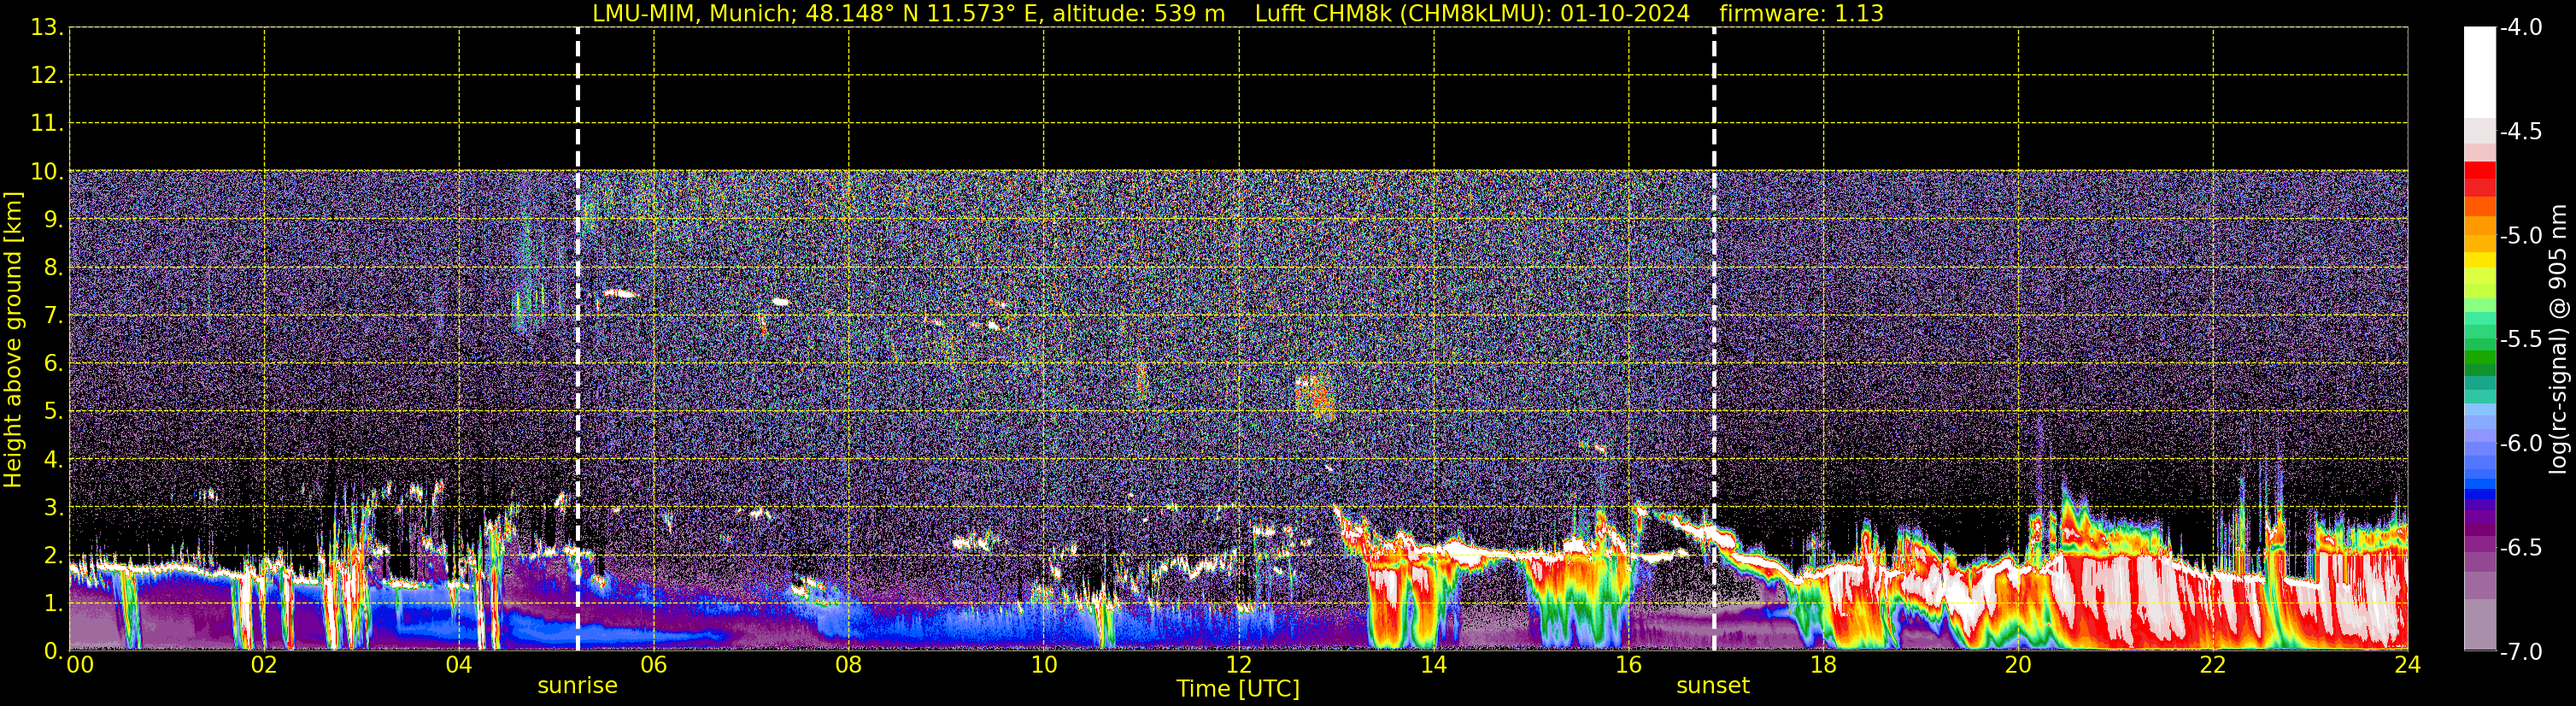Click the height axis tick label 10 km
This screenshot has height=706, width=2576.
pos(46,172)
